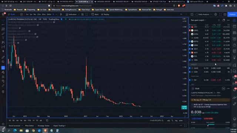
Task: Select the ruler measure tool
Action: click(3, 57)
